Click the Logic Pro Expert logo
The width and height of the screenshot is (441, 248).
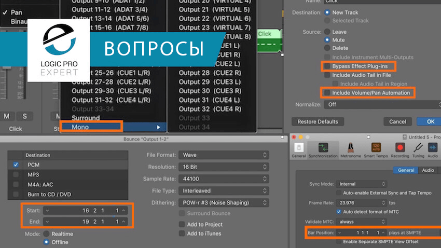coord(59,50)
